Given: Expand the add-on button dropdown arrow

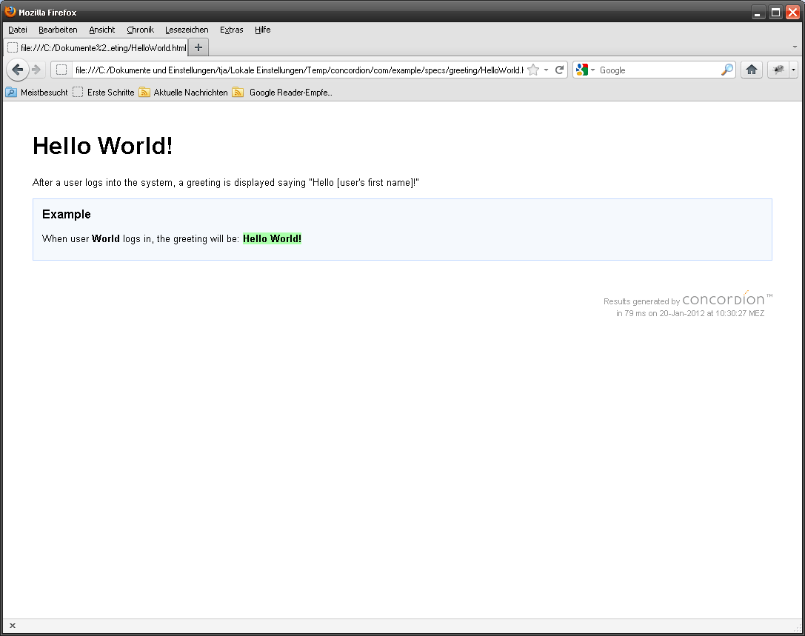Looking at the screenshot, I should point(794,70).
